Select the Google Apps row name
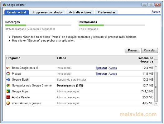 [x=20, y=91]
